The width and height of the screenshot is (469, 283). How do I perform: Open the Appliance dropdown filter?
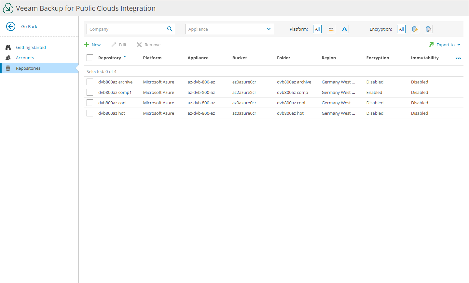[x=229, y=29]
